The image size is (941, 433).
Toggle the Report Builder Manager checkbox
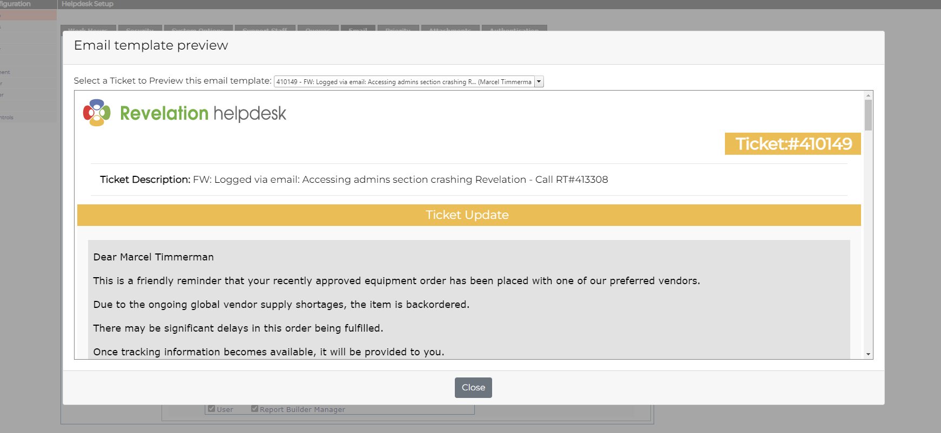(x=254, y=409)
